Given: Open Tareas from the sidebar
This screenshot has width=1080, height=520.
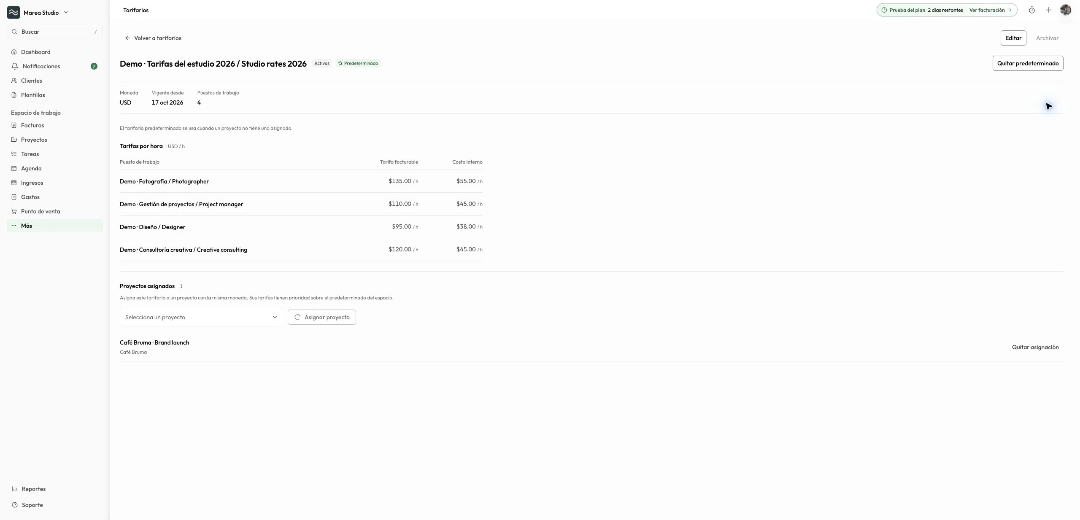Looking at the screenshot, I should tap(54, 154).
